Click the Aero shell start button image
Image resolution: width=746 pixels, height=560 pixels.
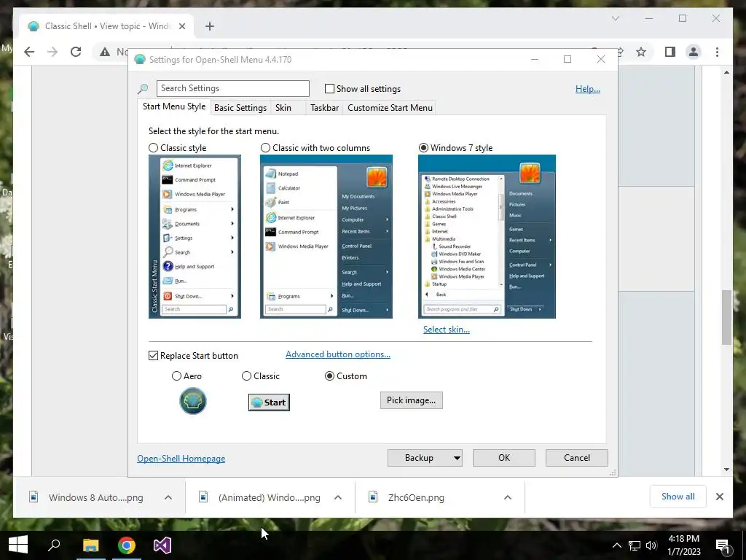tap(192, 400)
